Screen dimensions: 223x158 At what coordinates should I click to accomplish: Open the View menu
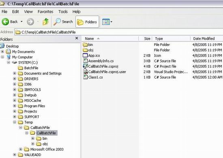pos(28,11)
